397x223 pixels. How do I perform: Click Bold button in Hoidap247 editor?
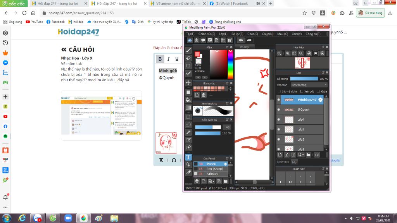click(x=160, y=59)
